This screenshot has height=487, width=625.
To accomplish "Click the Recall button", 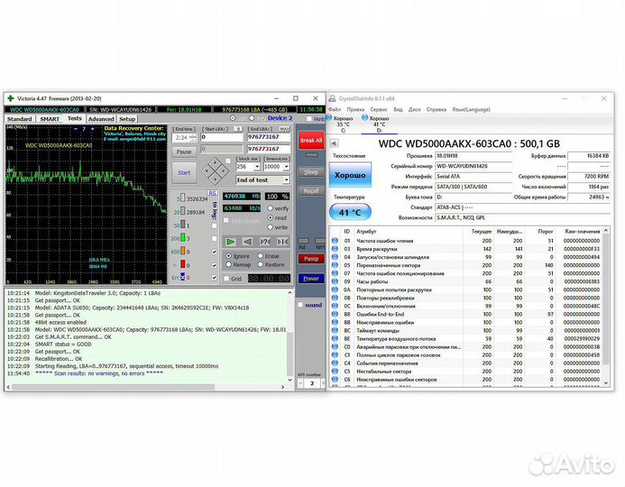I will [x=311, y=191].
